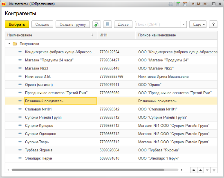Click the copy-item icon with green plus

point(96,24)
